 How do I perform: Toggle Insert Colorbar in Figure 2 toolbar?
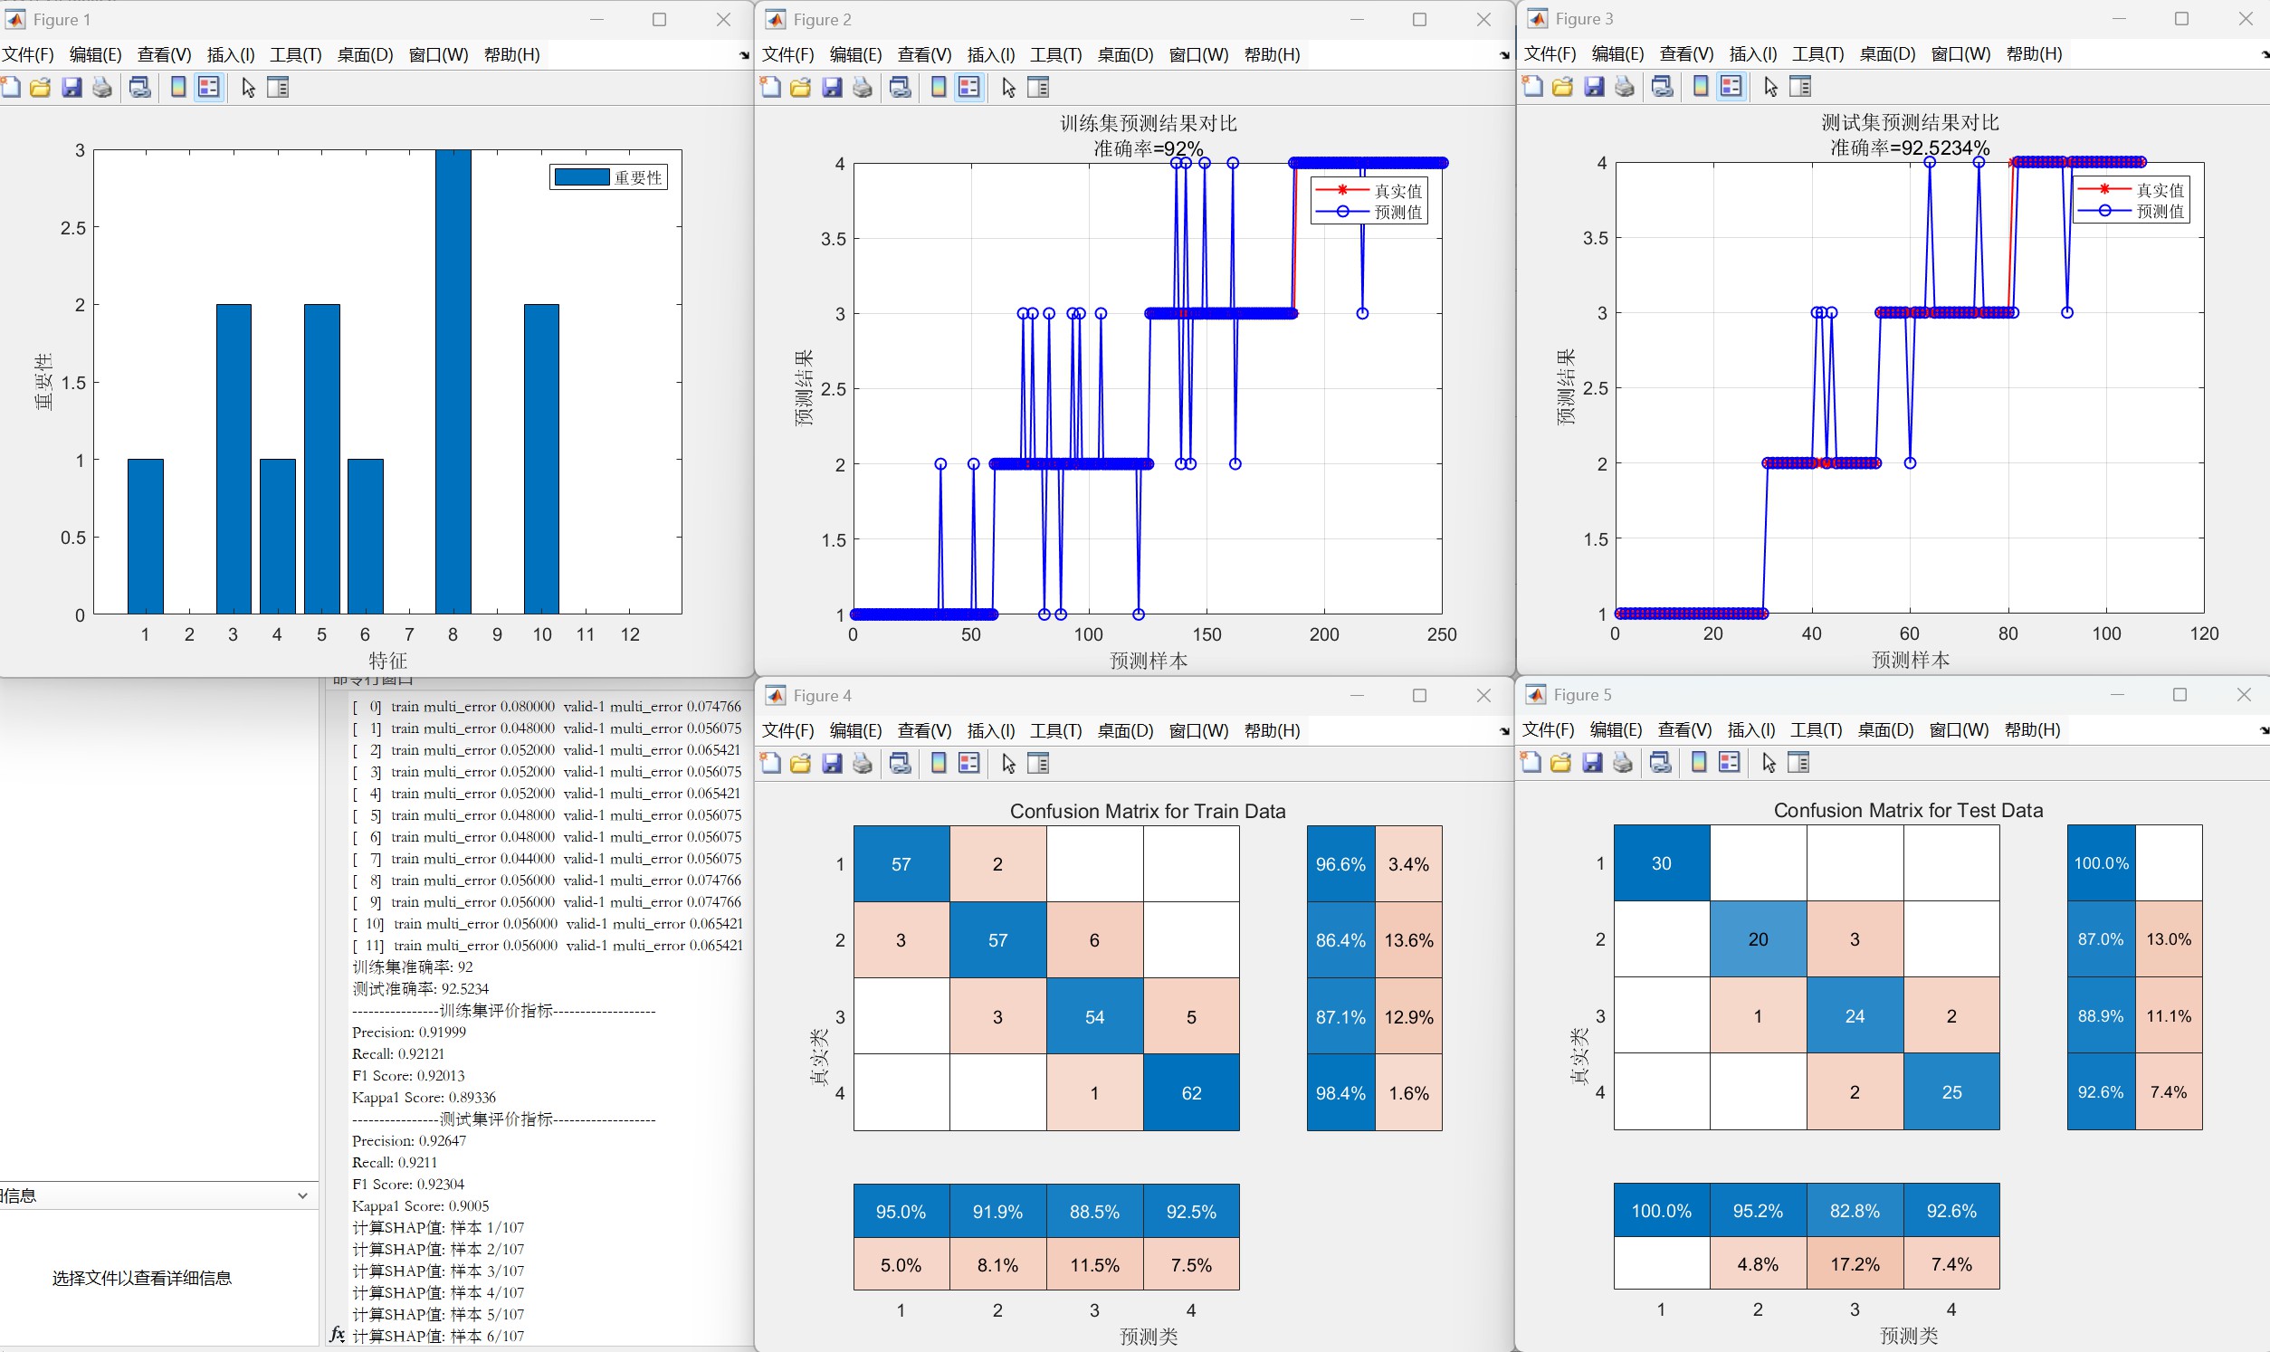click(x=939, y=88)
